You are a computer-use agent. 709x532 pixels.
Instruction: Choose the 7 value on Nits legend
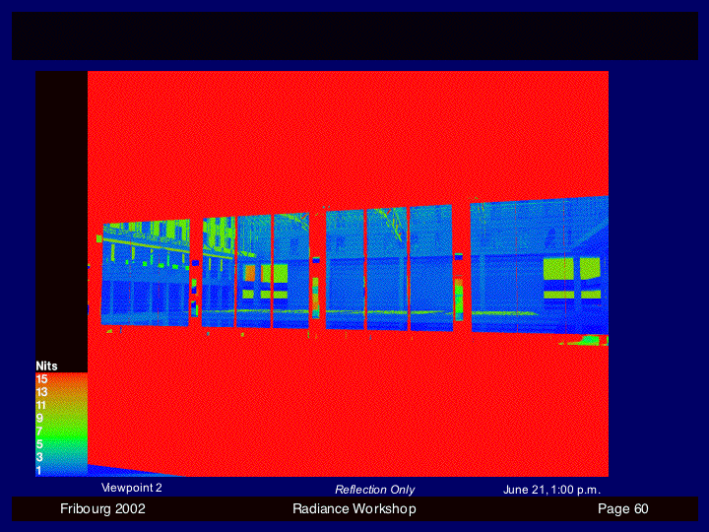coord(40,432)
